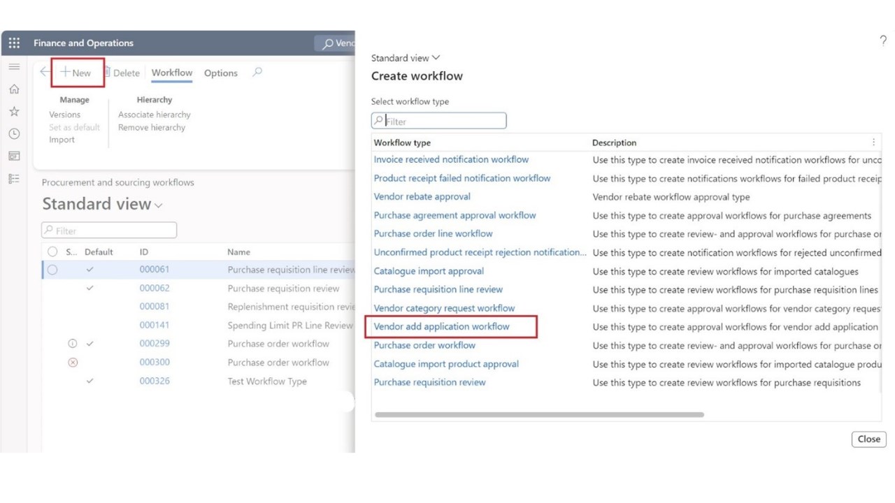Image resolution: width=895 pixels, height=503 pixels.
Task: Sort by the ID column header
Action: coord(144,252)
